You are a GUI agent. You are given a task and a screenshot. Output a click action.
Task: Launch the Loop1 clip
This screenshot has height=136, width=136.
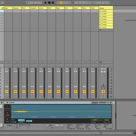100,11
